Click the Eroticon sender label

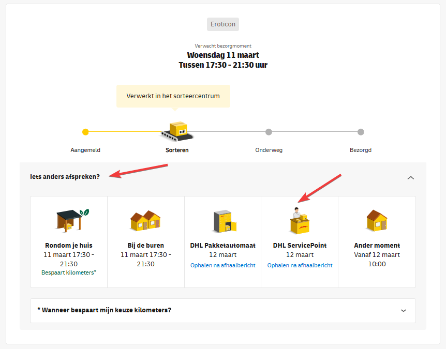(x=223, y=24)
